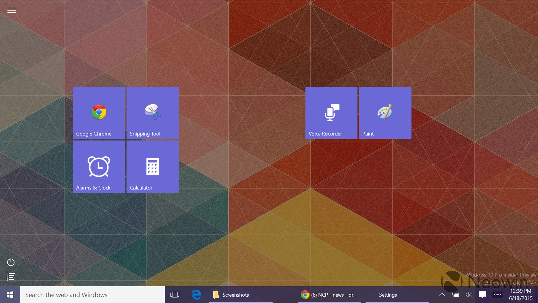This screenshot has height=303, width=538.
Task: Open the Snipping Tool tile
Action: (153, 113)
